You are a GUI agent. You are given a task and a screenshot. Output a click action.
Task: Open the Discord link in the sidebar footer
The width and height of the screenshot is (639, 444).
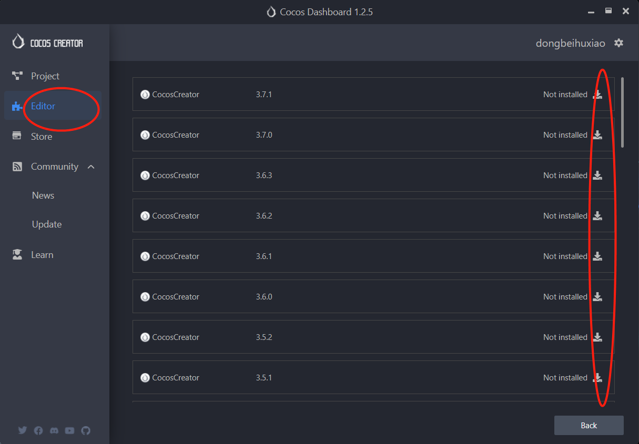pos(54,430)
